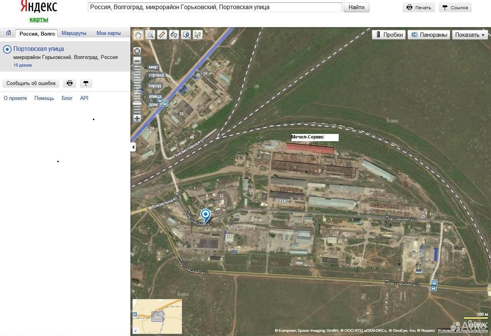This screenshot has width=491, height=336.
Task: Switch to the Маршруты tab
Action: [x=74, y=33]
